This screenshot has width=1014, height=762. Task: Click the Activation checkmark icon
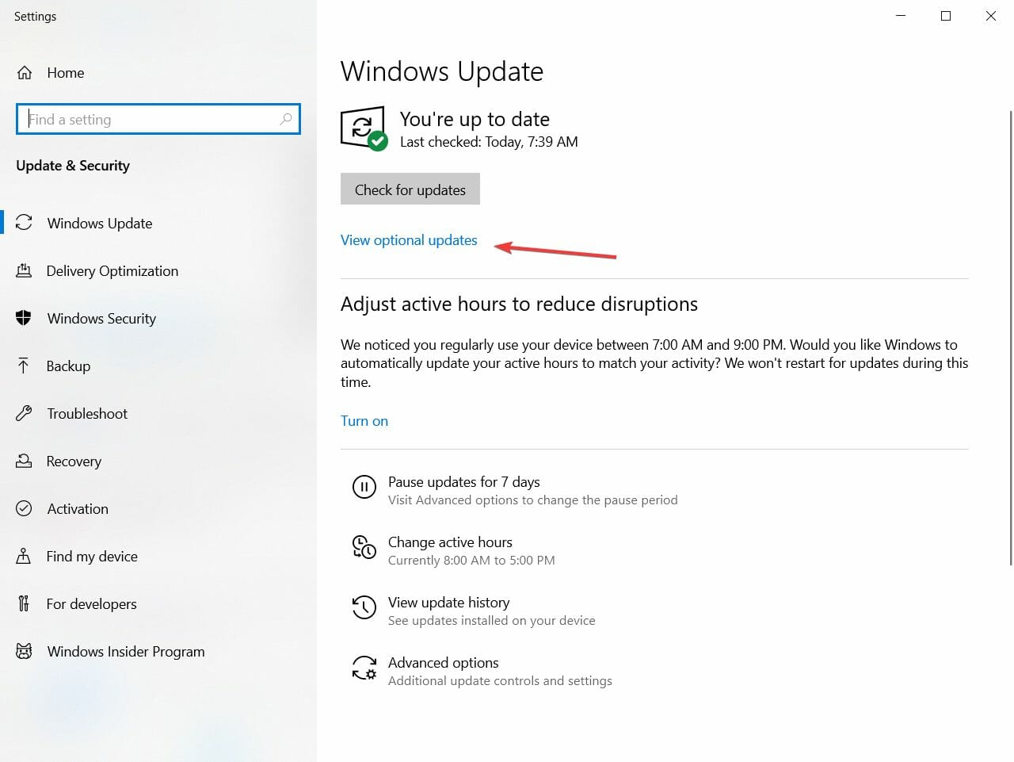(24, 508)
